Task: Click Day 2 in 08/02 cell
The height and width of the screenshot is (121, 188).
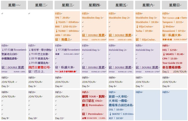Action: [5, 86]
